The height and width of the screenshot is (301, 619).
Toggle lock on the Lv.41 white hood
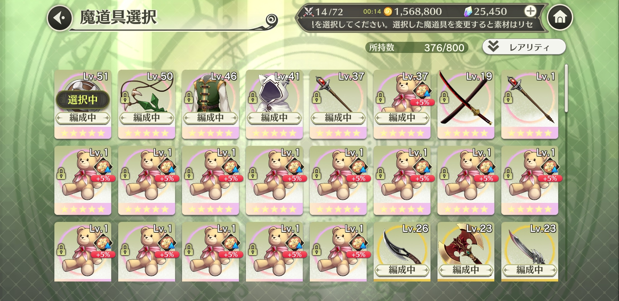point(253,97)
